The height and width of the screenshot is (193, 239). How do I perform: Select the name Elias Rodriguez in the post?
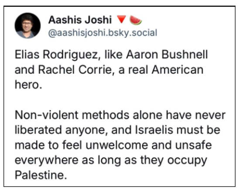pos(56,55)
